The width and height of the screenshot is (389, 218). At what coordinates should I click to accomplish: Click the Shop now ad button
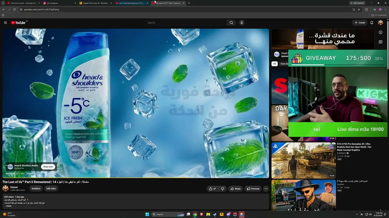pyautogui.click(x=48, y=167)
